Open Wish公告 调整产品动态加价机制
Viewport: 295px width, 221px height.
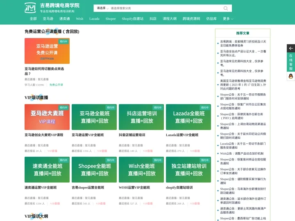242,153
